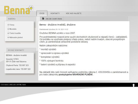Open the KONTAKTY tab
Viewport: 138px width, 104px height.
(x=55, y=13)
